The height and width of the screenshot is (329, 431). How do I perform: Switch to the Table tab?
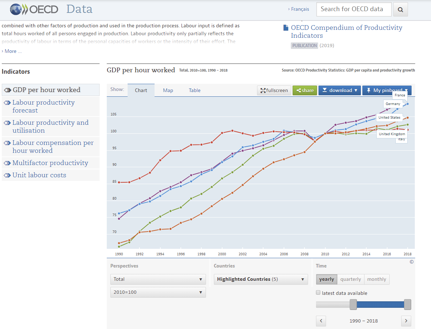(194, 91)
